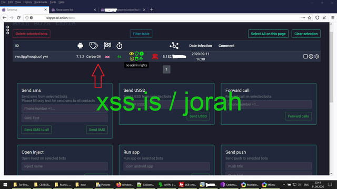Click the red bank icon in row
The image size is (337, 189).
click(155, 56)
